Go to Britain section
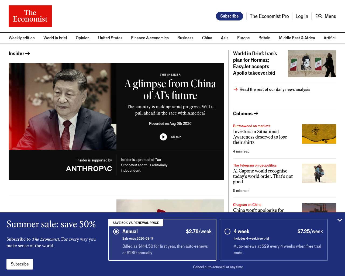Image resolution: width=345 pixels, height=276 pixels. [x=264, y=38]
